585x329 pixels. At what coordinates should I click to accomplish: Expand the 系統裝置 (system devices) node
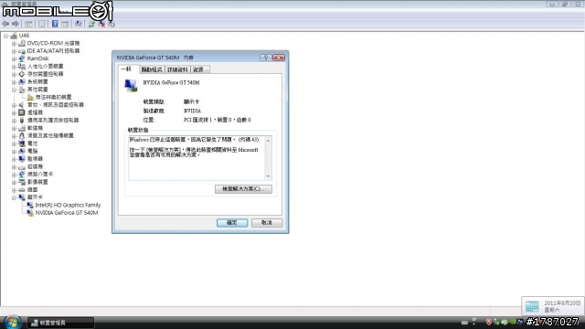tap(14, 82)
